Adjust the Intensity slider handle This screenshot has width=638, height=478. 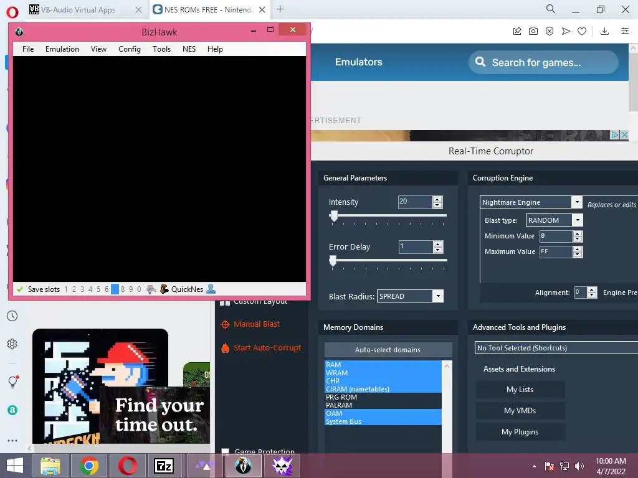[334, 216]
